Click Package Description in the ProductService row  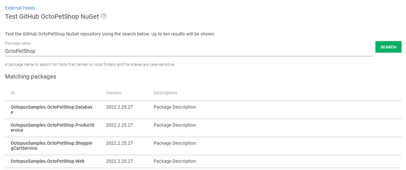click(x=175, y=125)
